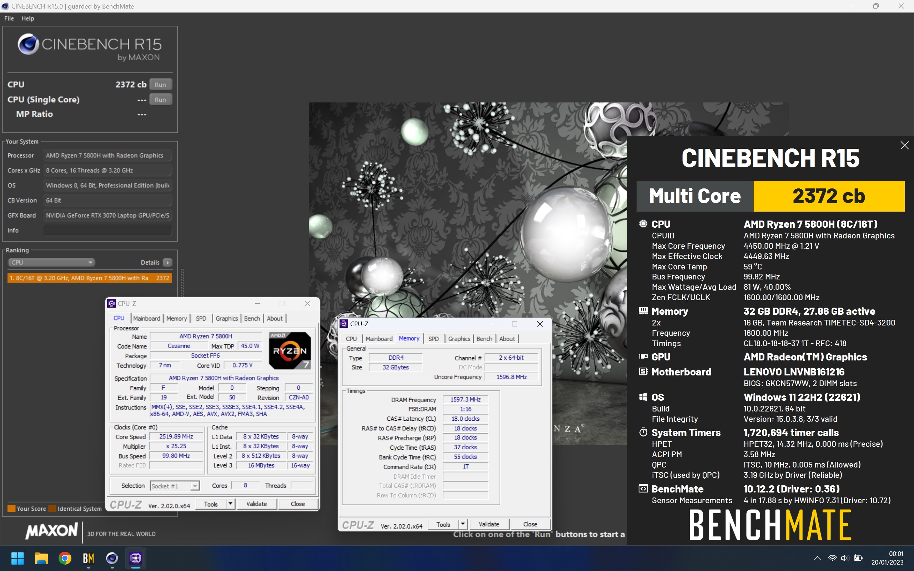Switch to Cinebench taskbar icon
The image size is (914, 571).
pyautogui.click(x=112, y=558)
